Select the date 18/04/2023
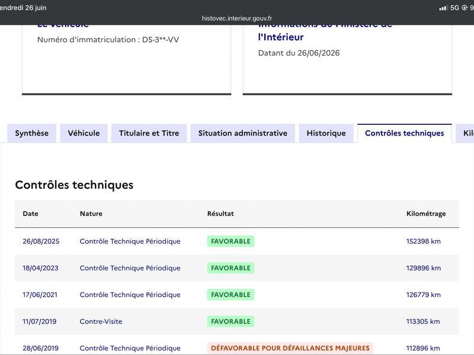The width and height of the screenshot is (474, 355). [x=40, y=268]
